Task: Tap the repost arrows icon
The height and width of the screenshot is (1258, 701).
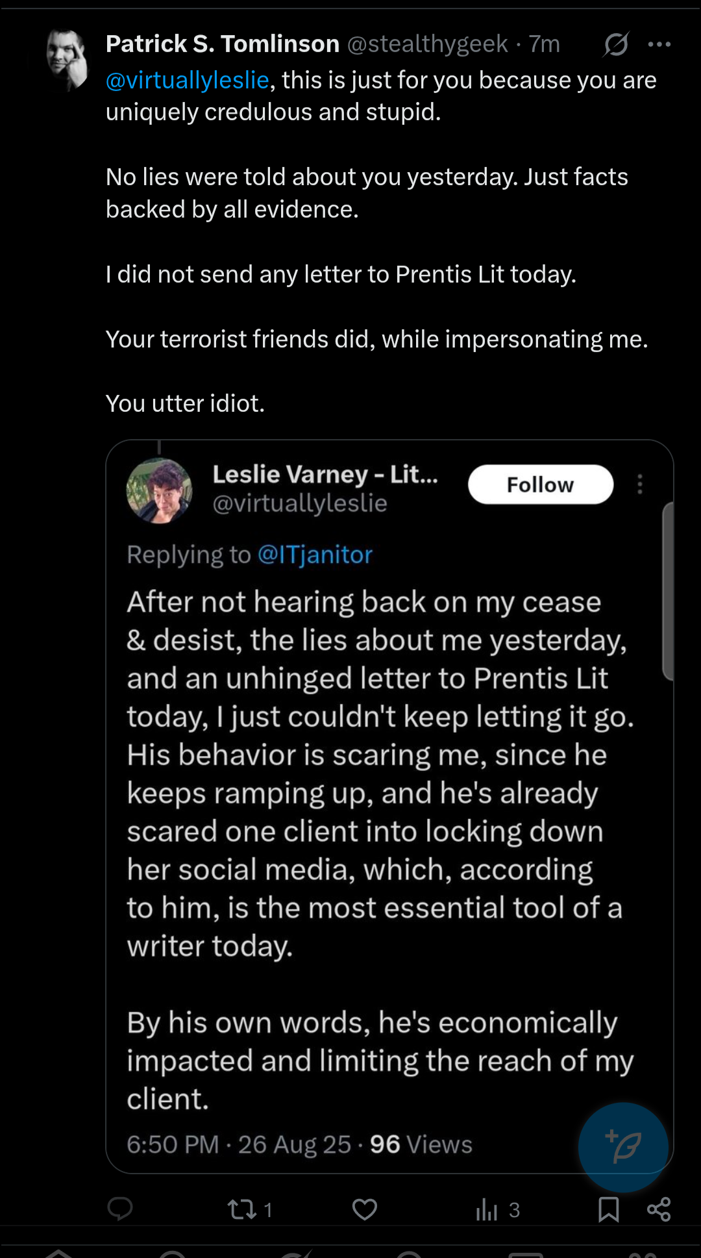Action: point(242,1209)
